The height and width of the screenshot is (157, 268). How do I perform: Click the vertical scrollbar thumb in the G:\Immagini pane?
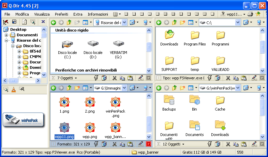coord(149,124)
